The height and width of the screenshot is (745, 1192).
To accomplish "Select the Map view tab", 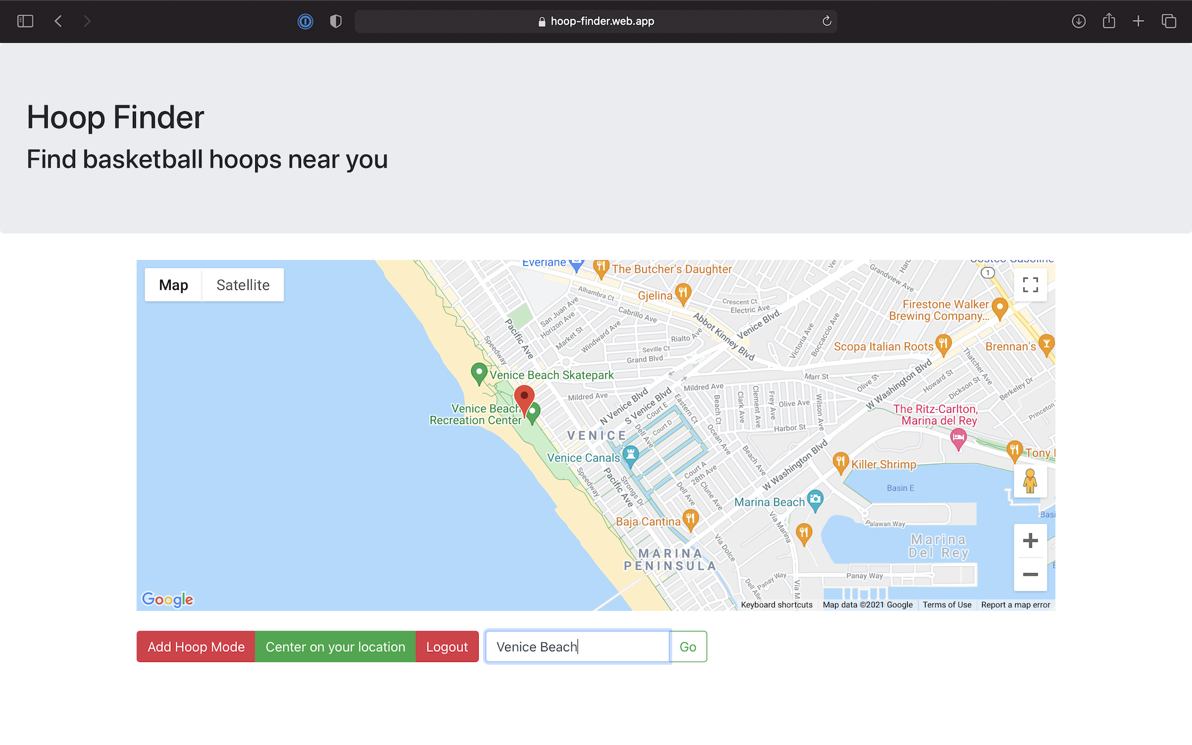I will (173, 284).
